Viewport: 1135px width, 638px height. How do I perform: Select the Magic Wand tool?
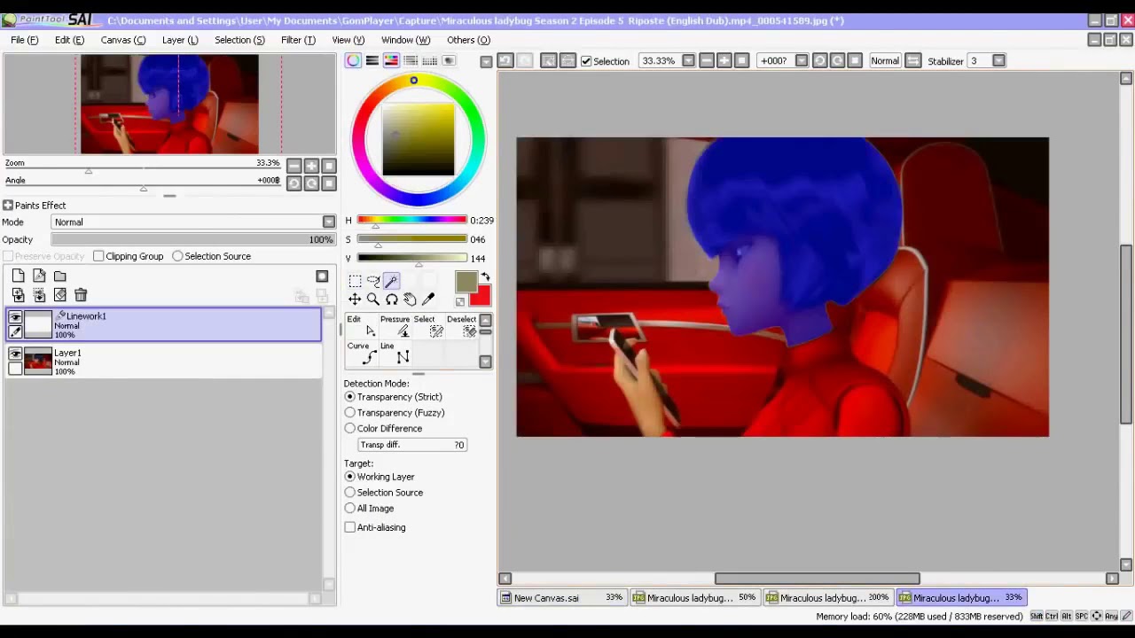[x=391, y=281]
